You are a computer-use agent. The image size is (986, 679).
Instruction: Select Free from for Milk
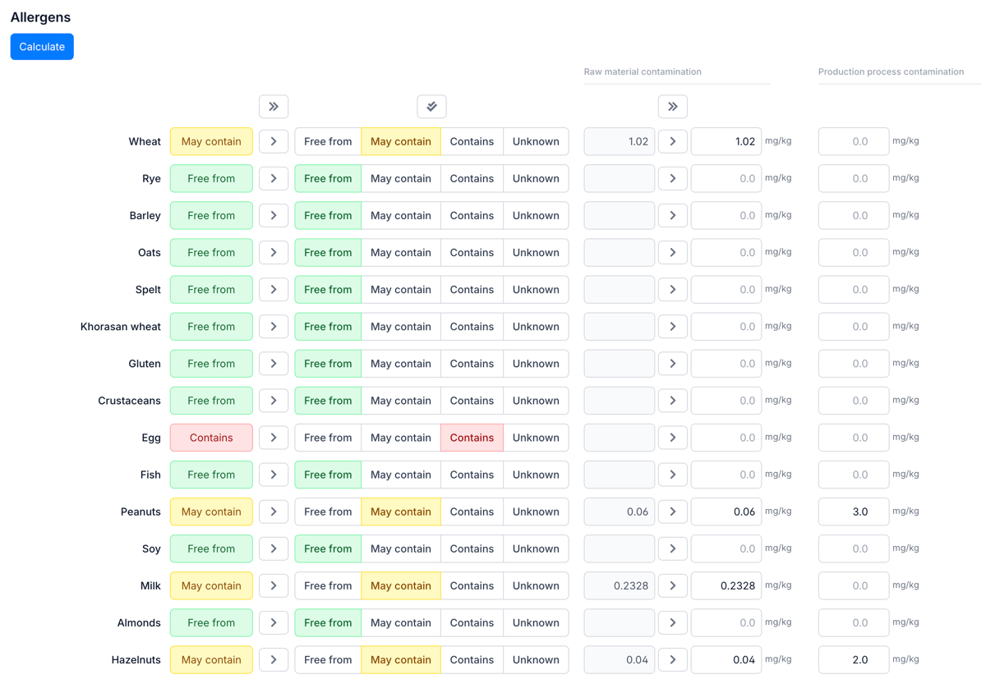(328, 585)
